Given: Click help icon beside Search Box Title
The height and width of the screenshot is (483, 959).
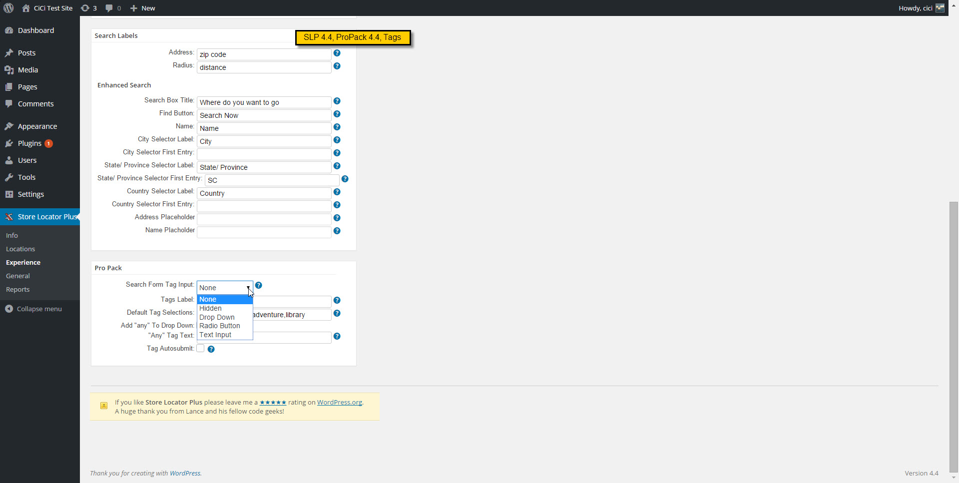Looking at the screenshot, I should click(x=337, y=101).
